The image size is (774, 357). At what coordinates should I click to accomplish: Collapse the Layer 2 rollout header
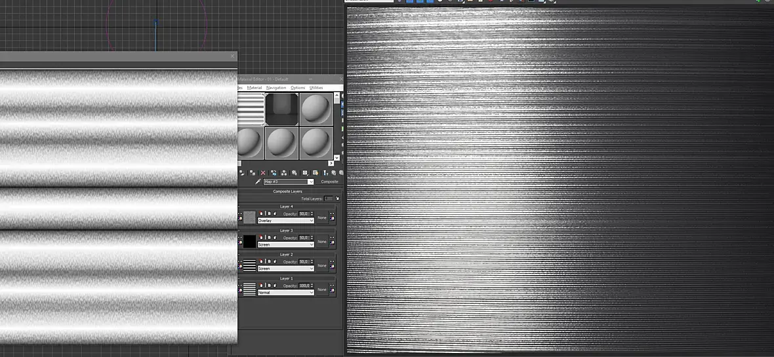pos(286,254)
